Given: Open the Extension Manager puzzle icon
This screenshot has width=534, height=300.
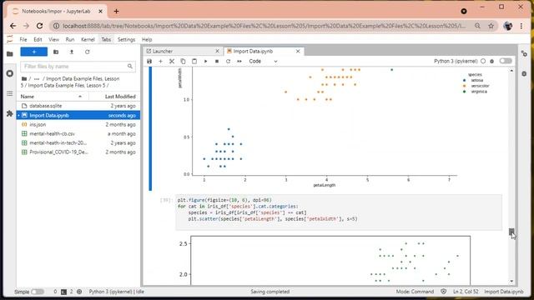Looking at the screenshot, I should pyautogui.click(x=10, y=113).
